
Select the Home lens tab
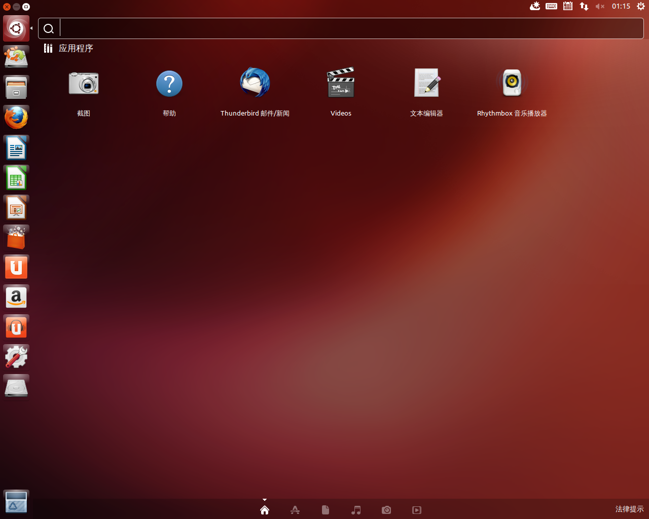(265, 510)
